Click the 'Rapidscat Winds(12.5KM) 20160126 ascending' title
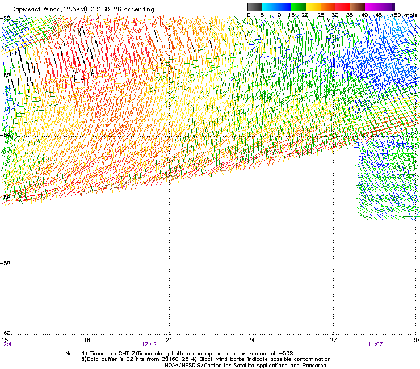Image resolution: width=420 pixels, height=369 pixels. coord(83,10)
